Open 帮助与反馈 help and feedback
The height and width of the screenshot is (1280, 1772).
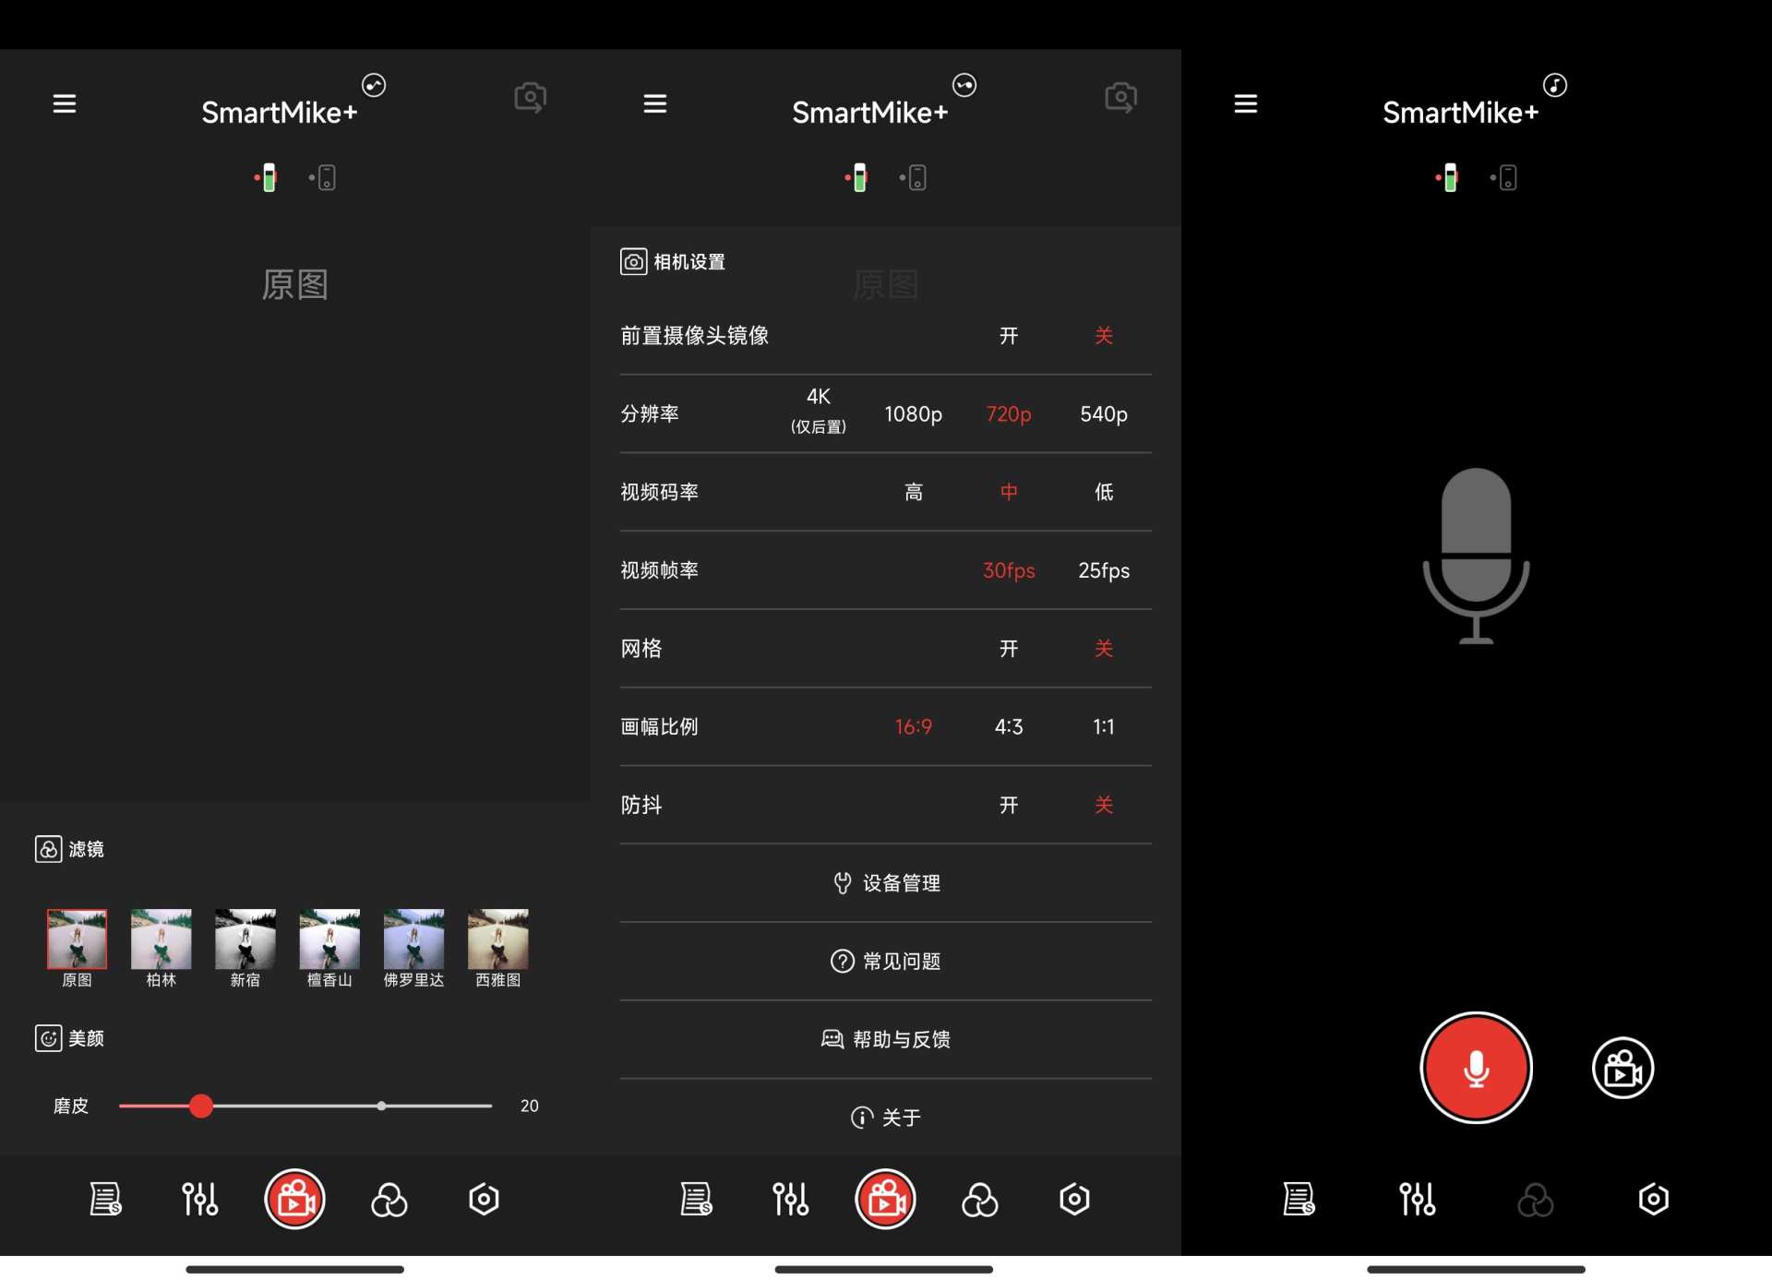click(x=886, y=1039)
